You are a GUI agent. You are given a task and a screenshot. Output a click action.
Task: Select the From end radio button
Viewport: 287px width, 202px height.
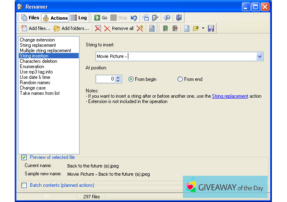180,79
